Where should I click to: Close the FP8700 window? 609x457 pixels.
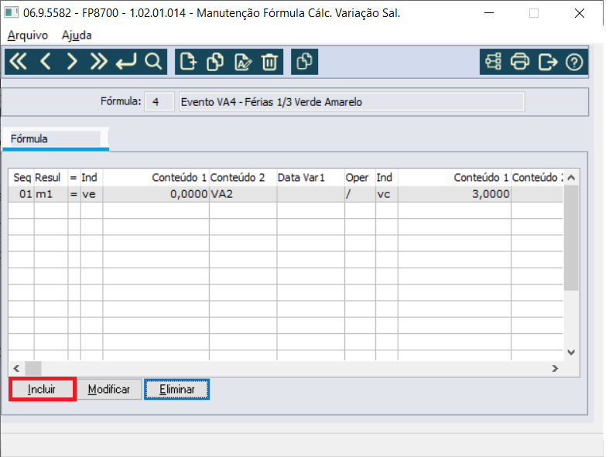click(x=579, y=13)
